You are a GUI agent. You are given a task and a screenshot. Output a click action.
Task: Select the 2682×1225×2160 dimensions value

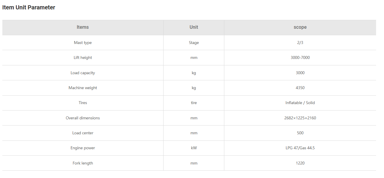pos(300,118)
